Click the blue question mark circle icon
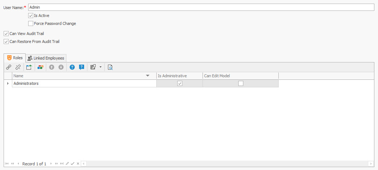 click(72, 67)
